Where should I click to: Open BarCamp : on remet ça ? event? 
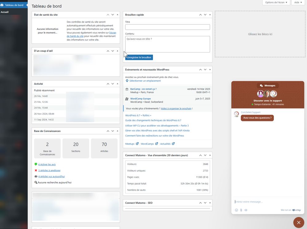(x=143, y=89)
